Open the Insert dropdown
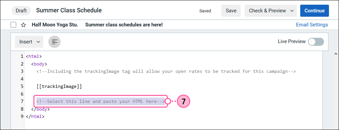The height and width of the screenshot is (130, 339). (x=29, y=42)
